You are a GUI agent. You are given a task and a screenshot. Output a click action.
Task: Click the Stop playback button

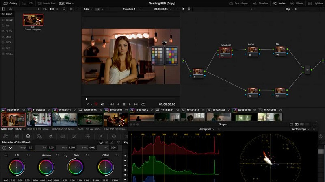(124, 104)
